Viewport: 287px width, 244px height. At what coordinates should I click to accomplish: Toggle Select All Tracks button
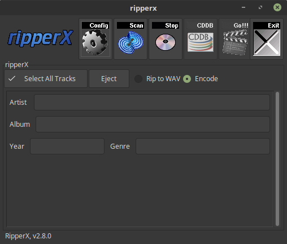(x=46, y=79)
